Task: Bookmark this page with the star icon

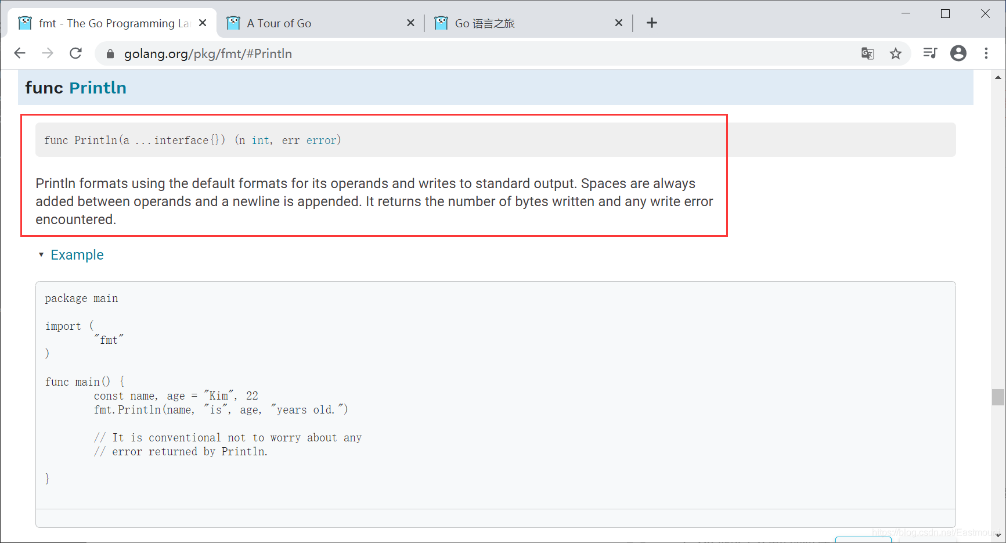Action: [x=896, y=53]
